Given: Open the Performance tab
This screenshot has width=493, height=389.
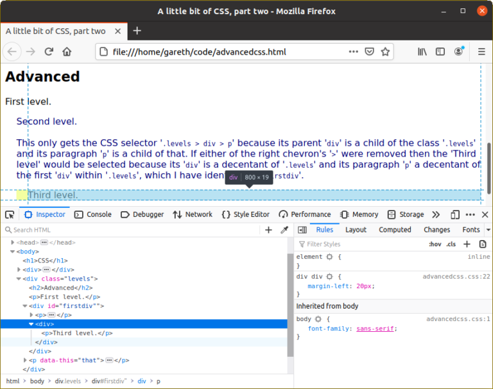Looking at the screenshot, I should tap(305, 214).
